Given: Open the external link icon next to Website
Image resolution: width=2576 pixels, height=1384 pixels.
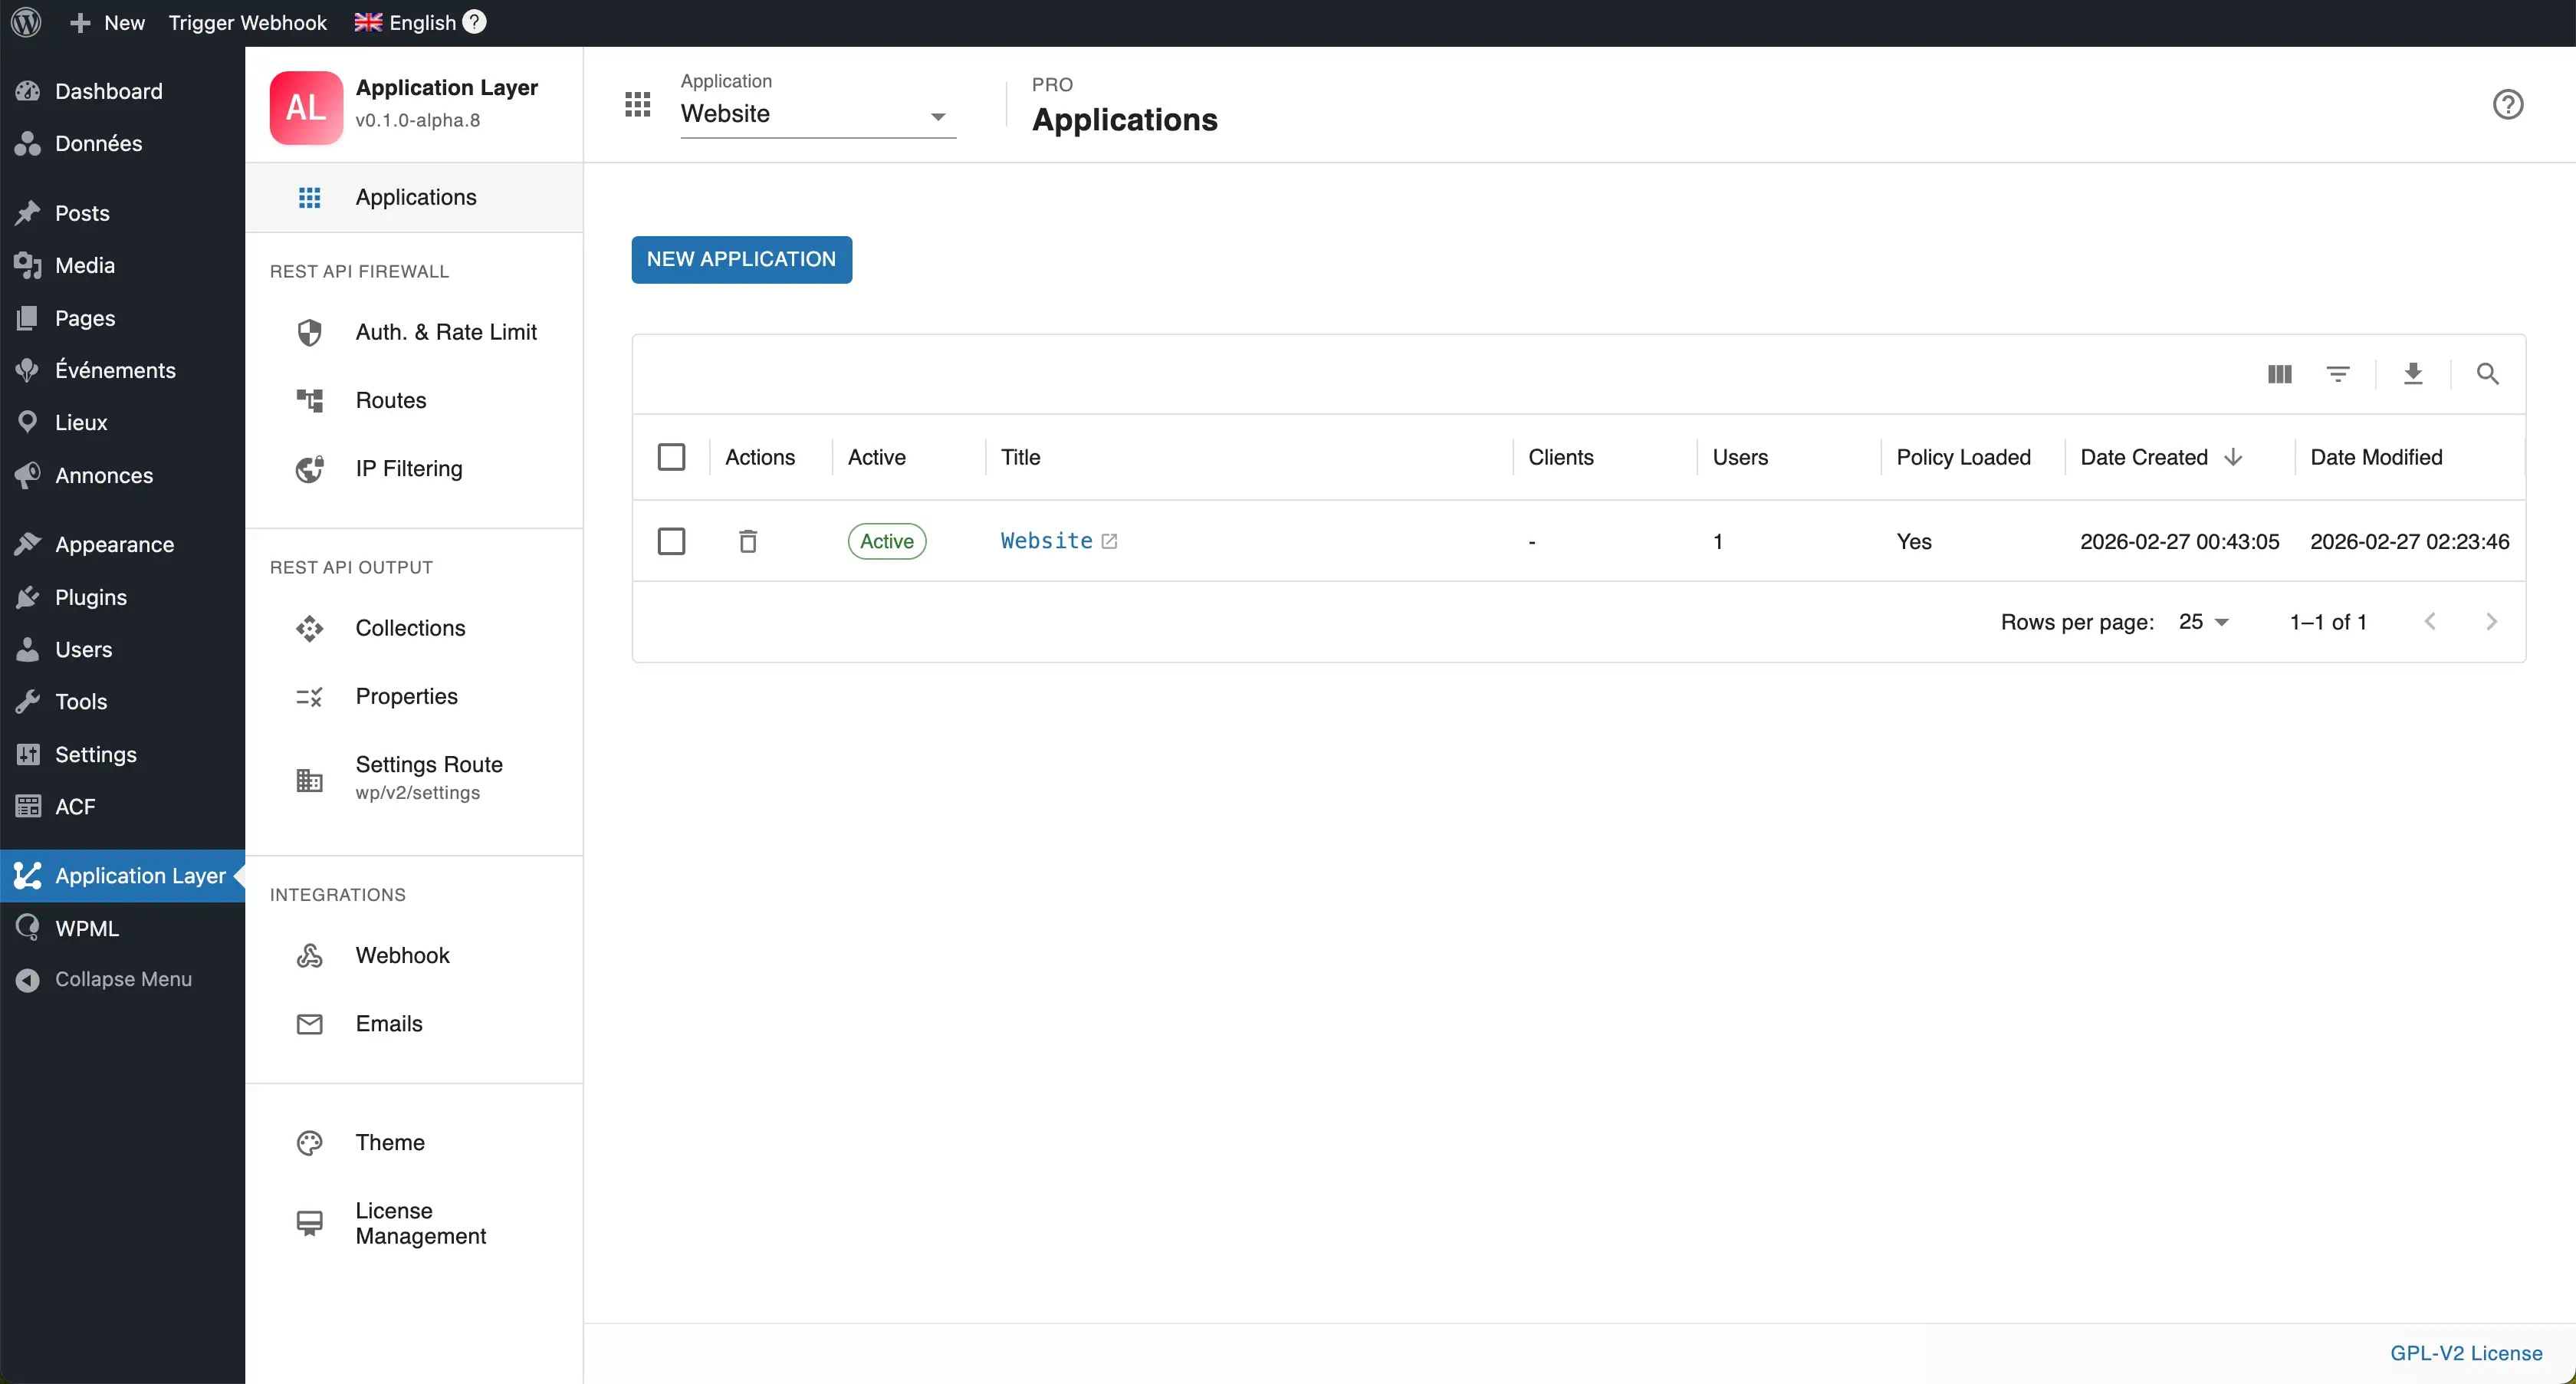Looking at the screenshot, I should coord(1109,541).
